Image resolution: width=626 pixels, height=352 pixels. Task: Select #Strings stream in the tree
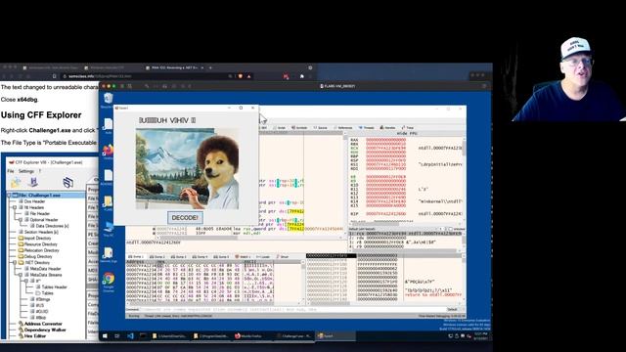[40, 299]
